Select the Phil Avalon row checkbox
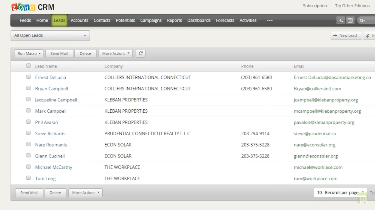Image resolution: width=375 pixels, height=210 pixels. tap(29, 122)
